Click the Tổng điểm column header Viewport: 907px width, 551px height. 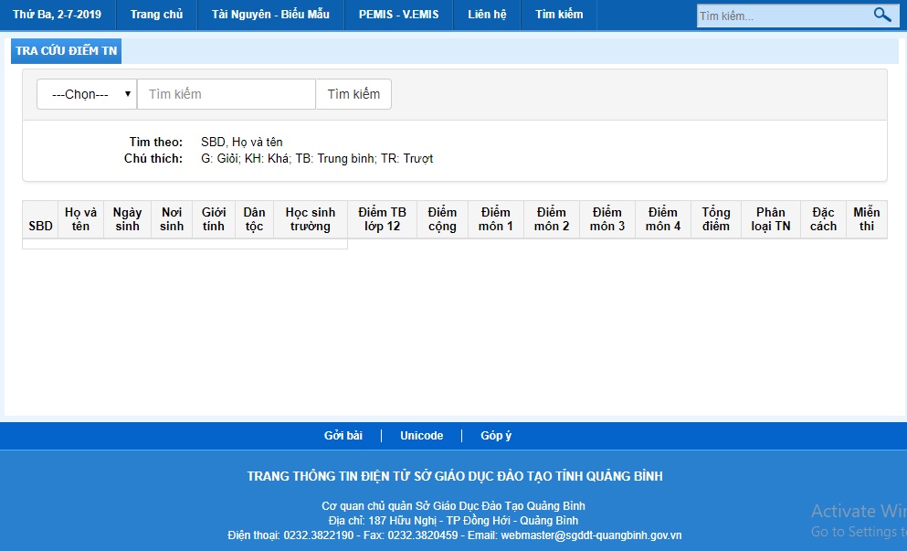click(x=716, y=219)
